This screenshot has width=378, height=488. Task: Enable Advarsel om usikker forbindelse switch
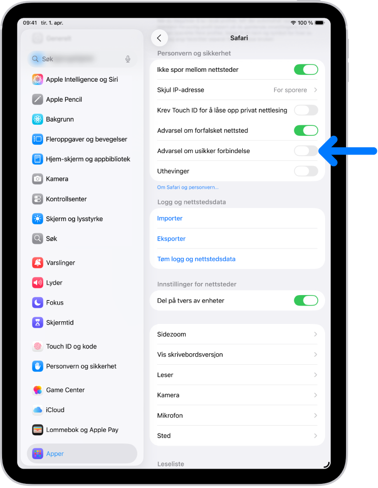pos(306,151)
